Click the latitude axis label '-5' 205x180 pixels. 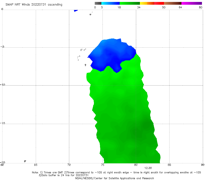click(x=2, y=47)
